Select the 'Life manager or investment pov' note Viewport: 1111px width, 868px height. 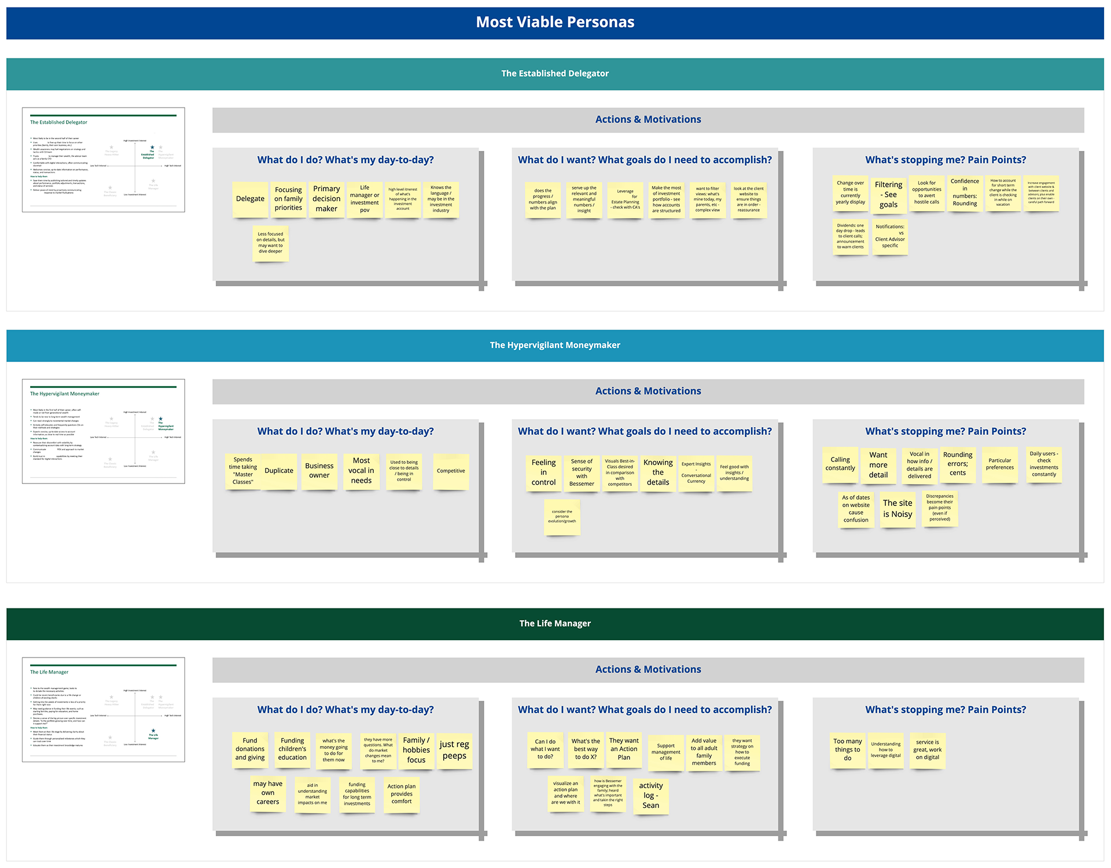coord(365,200)
